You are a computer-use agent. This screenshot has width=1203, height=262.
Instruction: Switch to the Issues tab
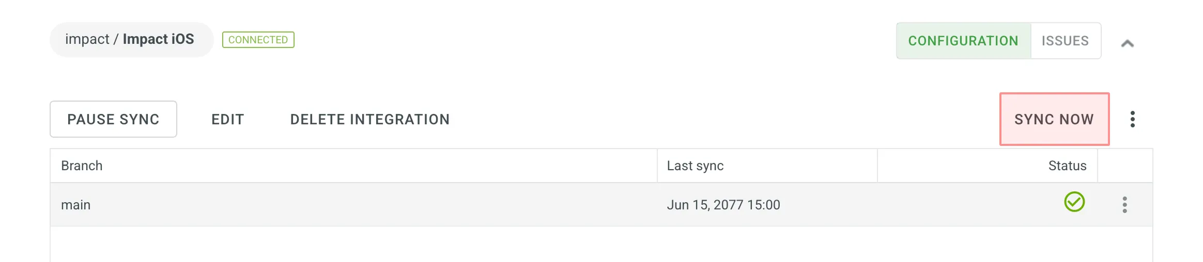(1065, 41)
